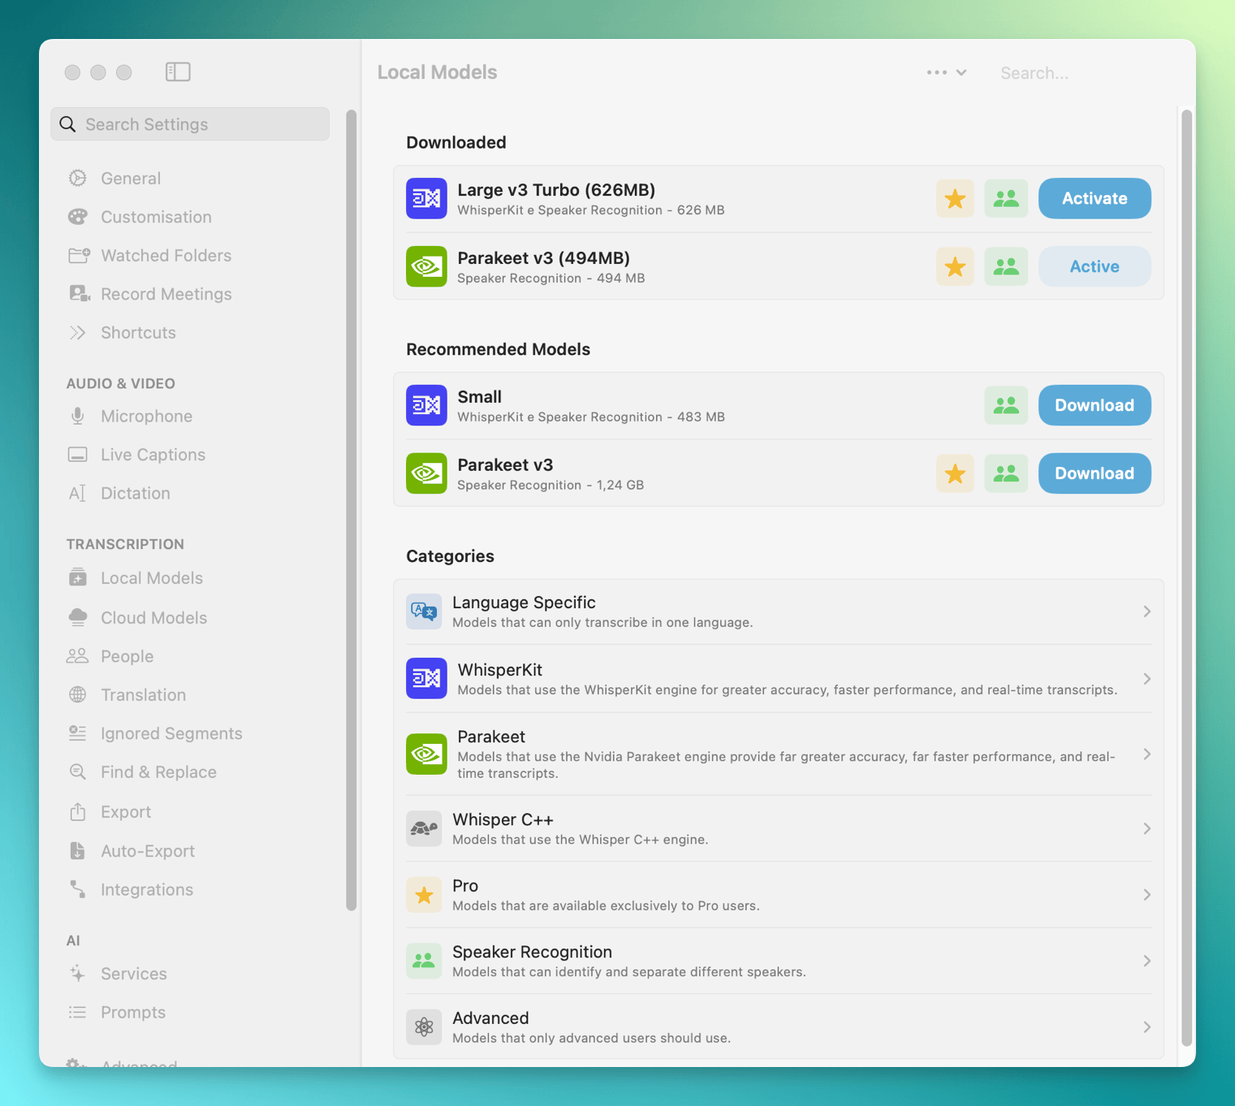Expand the Pro category chevron
1235x1106 pixels.
(x=1146, y=895)
